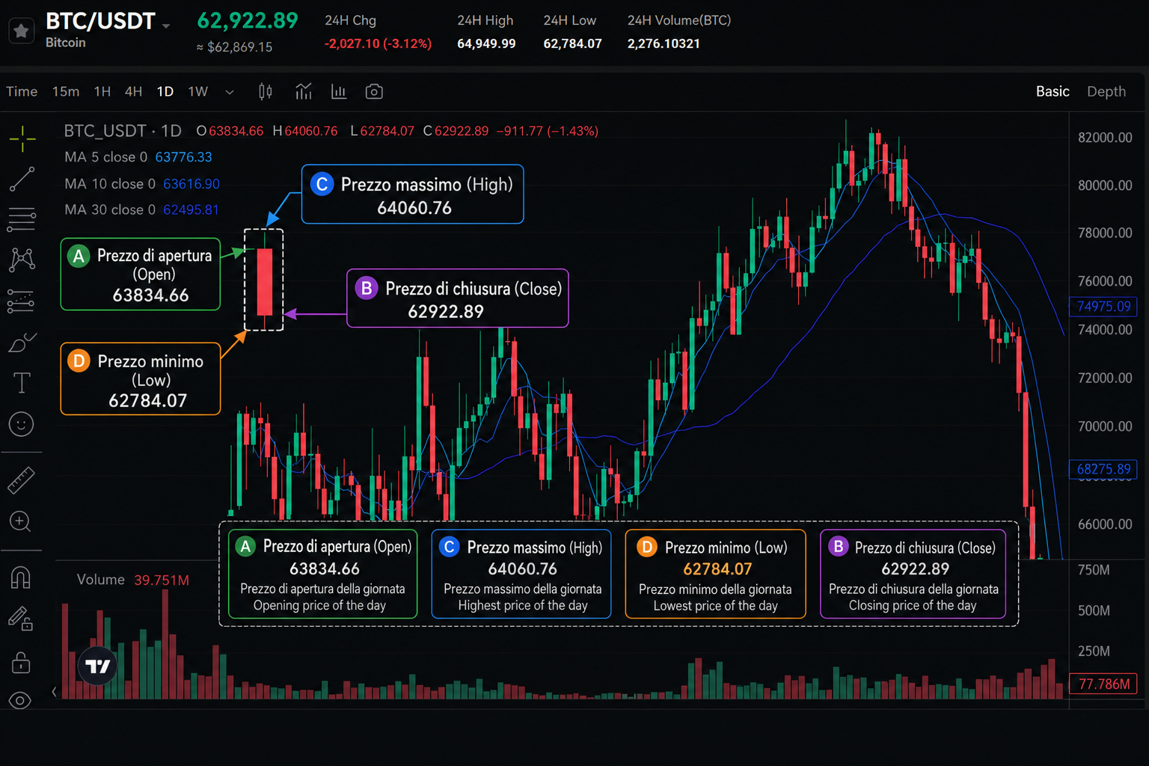Click the TradingView logo
Viewport: 1149px width, 766px height.
[x=98, y=666]
